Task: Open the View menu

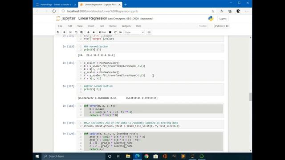Action: (x=80, y=26)
